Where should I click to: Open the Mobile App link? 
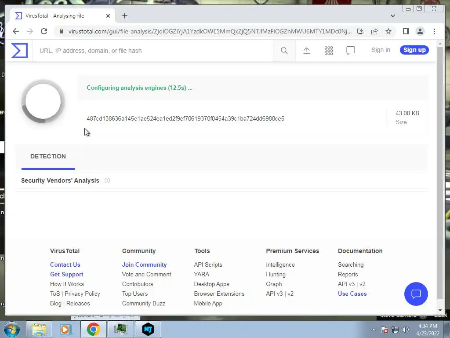coord(208,304)
